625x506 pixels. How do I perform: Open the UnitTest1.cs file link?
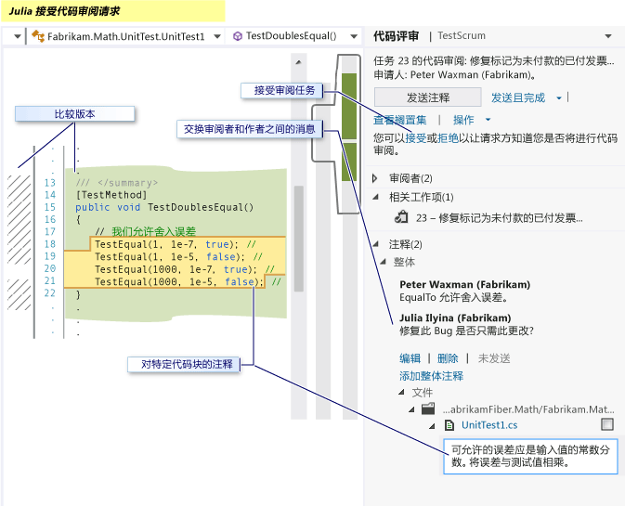(x=489, y=425)
